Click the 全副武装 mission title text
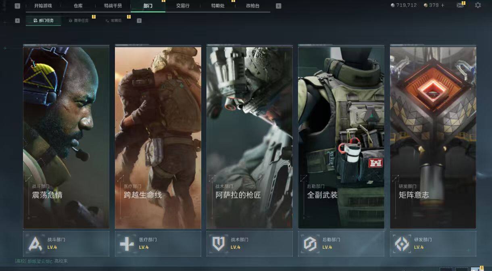492x271 pixels. tap(322, 195)
